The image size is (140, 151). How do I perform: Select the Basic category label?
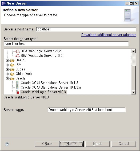click(x=20, y=60)
